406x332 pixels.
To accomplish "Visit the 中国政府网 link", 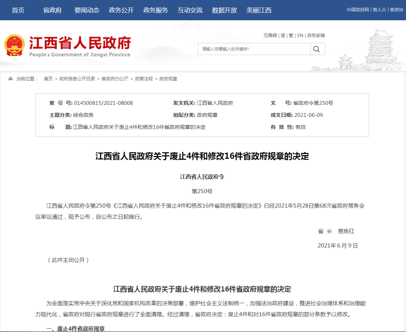I will point(358,9).
